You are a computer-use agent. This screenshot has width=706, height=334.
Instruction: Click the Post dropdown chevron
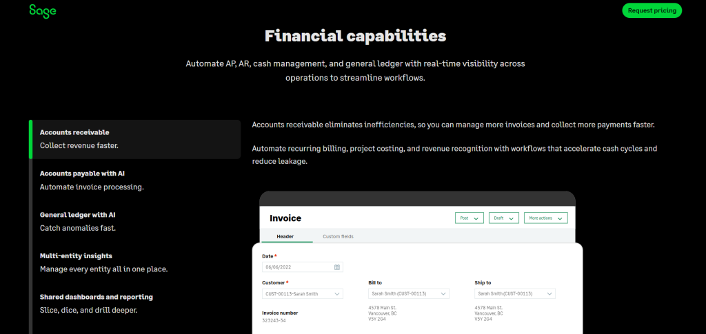coord(476,218)
